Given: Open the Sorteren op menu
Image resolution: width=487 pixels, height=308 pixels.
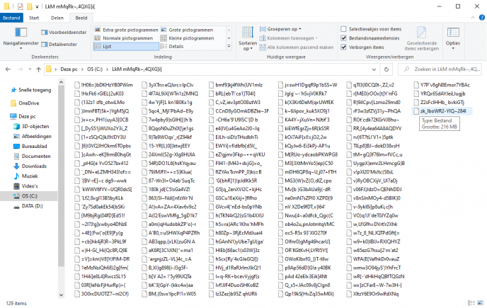Looking at the screenshot, I should coord(248,38).
